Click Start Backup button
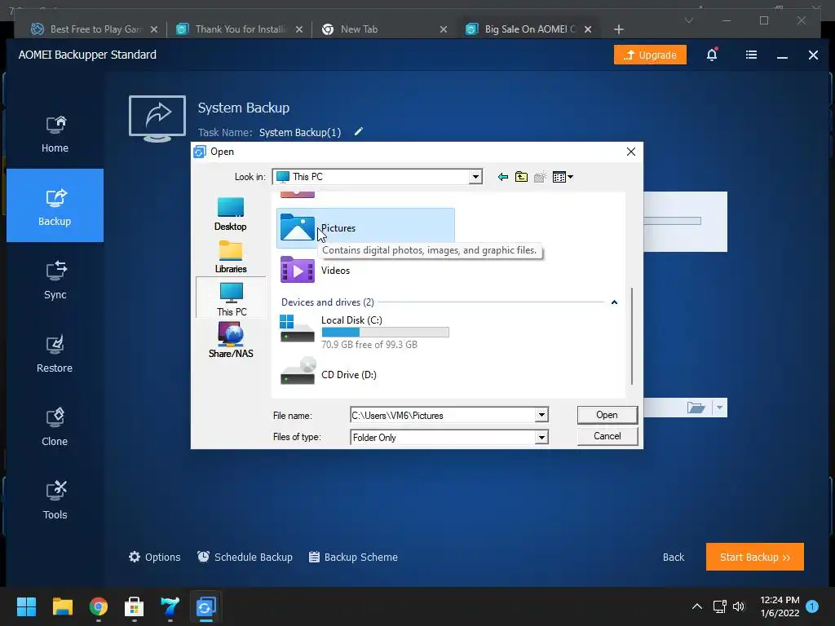The height and width of the screenshot is (626, 835). tap(754, 557)
